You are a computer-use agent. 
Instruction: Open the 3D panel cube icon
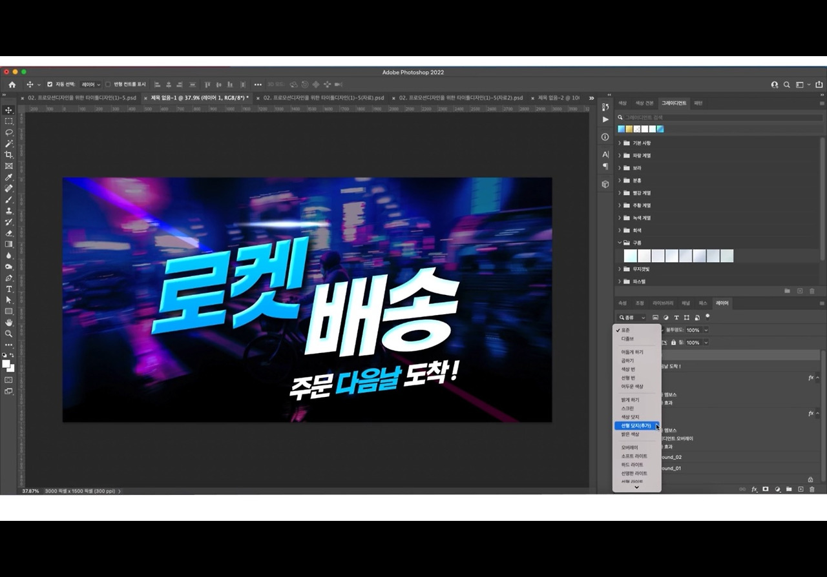(605, 184)
